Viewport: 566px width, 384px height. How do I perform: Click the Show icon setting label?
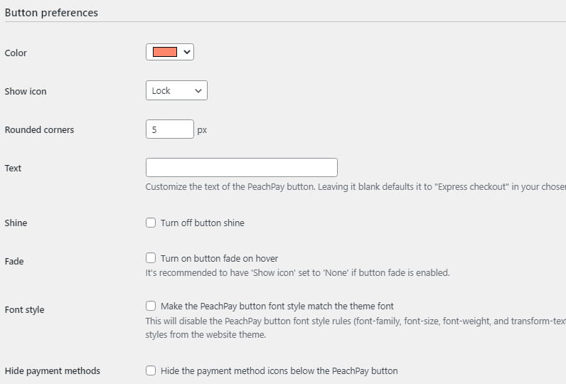pyautogui.click(x=26, y=91)
